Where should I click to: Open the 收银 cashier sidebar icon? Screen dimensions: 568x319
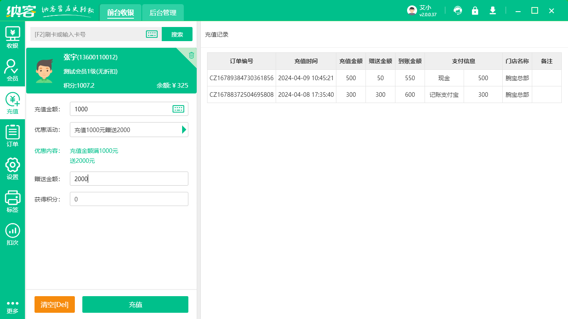(12, 37)
